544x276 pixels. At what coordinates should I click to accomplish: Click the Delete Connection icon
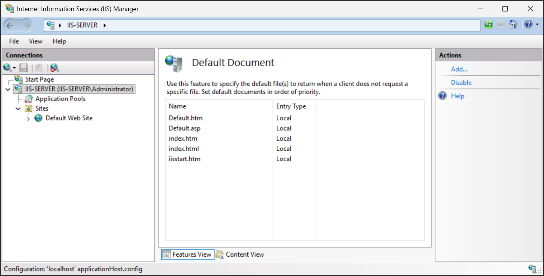coord(54,68)
